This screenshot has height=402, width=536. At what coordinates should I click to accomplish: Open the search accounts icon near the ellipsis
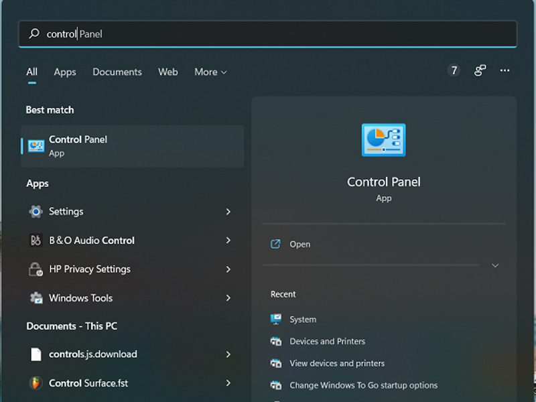pos(480,71)
